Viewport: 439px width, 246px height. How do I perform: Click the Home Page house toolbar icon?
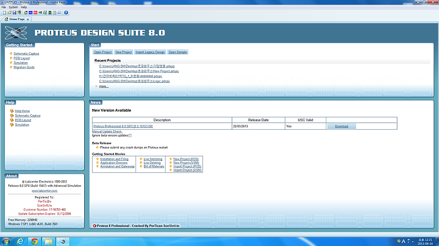(26, 13)
